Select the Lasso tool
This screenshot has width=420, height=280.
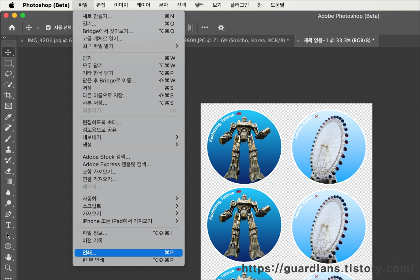[x=8, y=74]
